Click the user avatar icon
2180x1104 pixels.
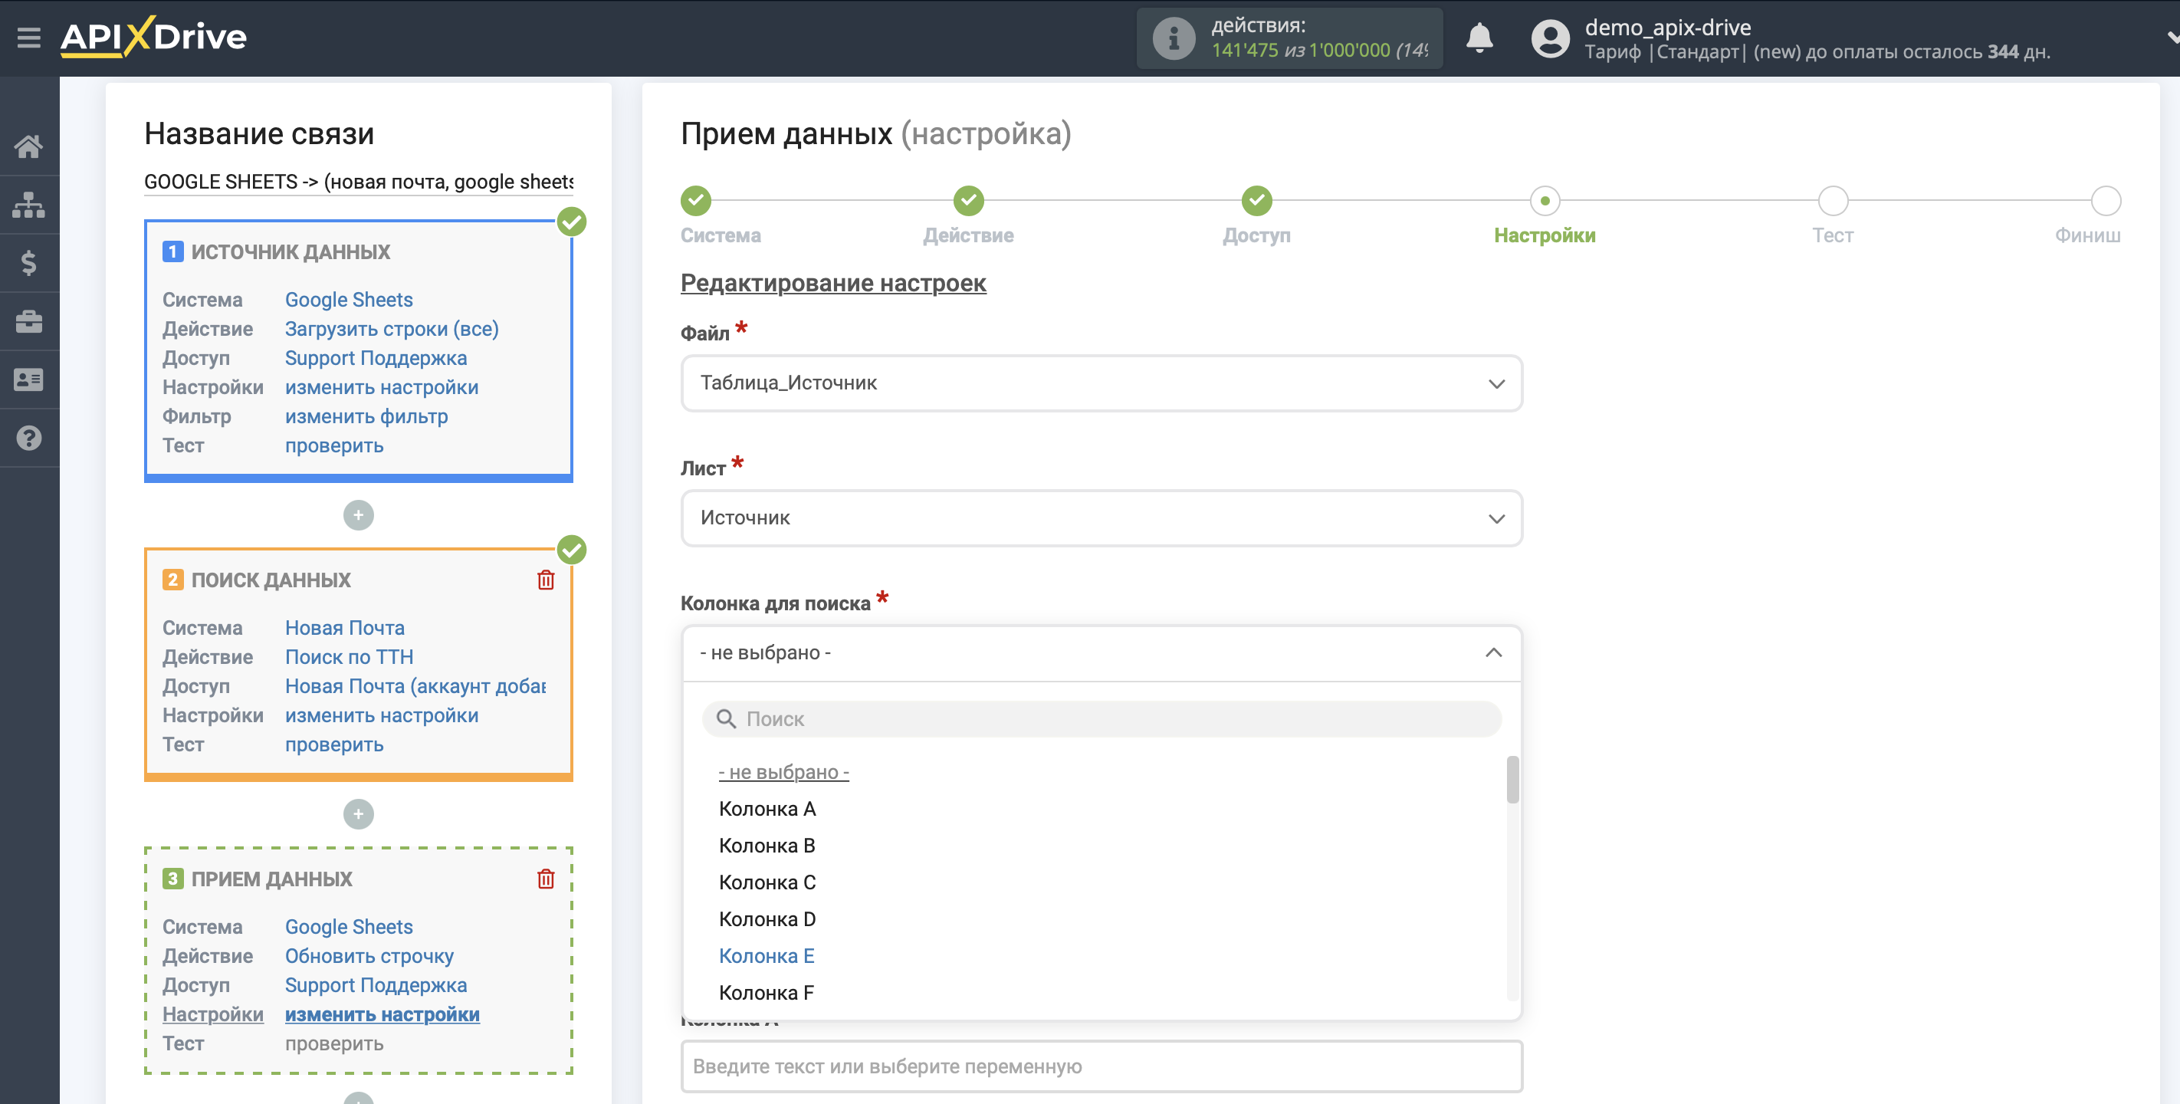point(1551,39)
